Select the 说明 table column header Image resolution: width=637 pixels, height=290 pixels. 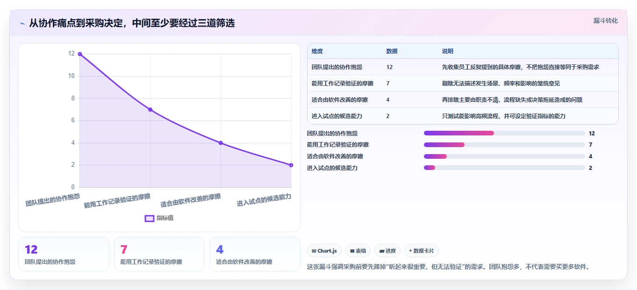448,51
